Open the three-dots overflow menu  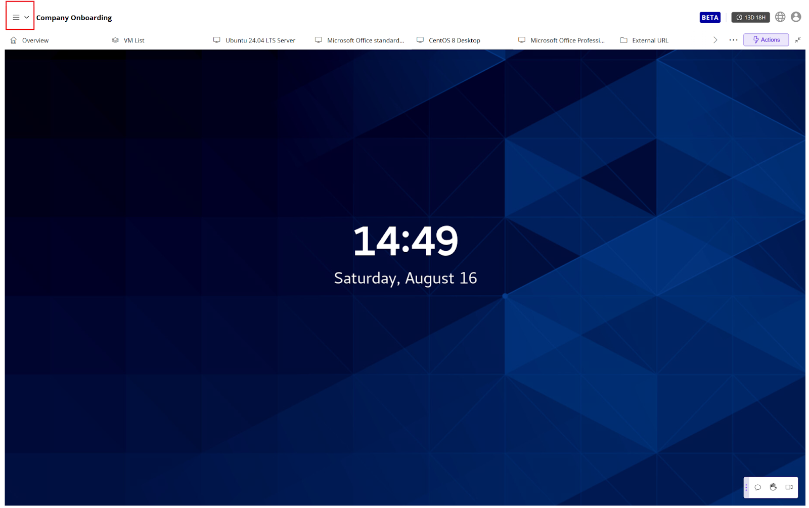click(733, 39)
